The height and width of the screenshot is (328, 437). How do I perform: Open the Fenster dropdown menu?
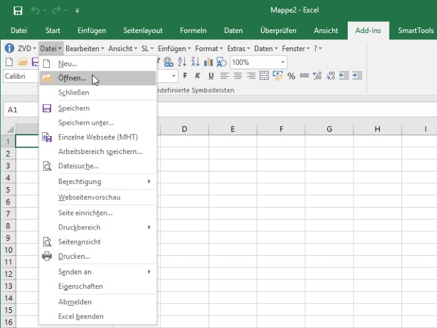coord(296,49)
